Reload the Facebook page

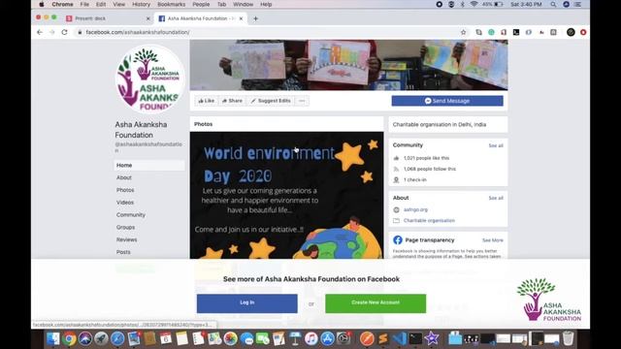pyautogui.click(x=64, y=32)
